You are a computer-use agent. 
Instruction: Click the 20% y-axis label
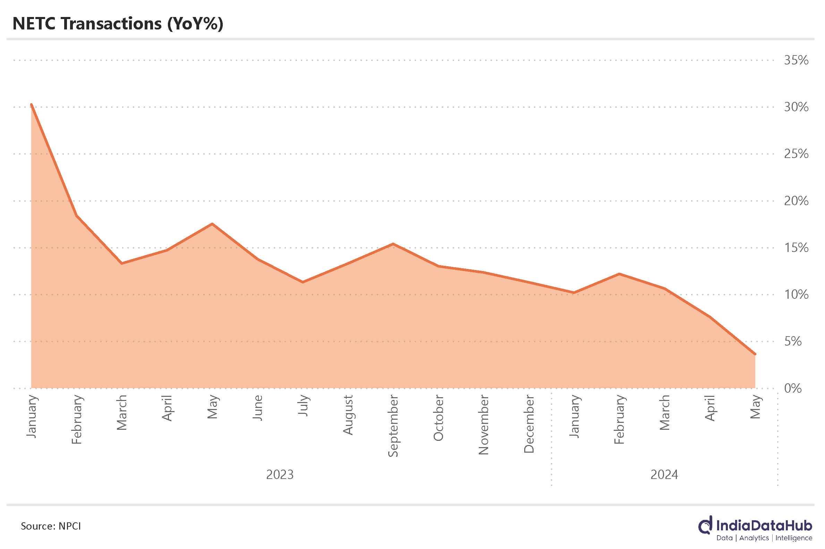[x=796, y=201]
